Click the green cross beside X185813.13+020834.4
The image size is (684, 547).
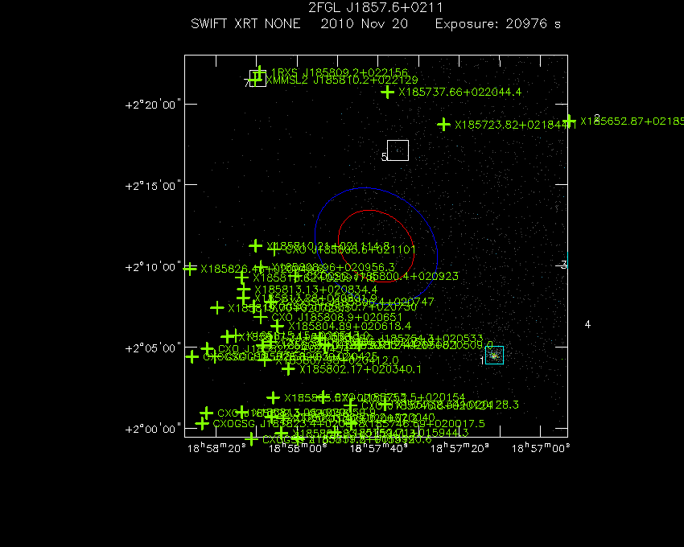244,290
